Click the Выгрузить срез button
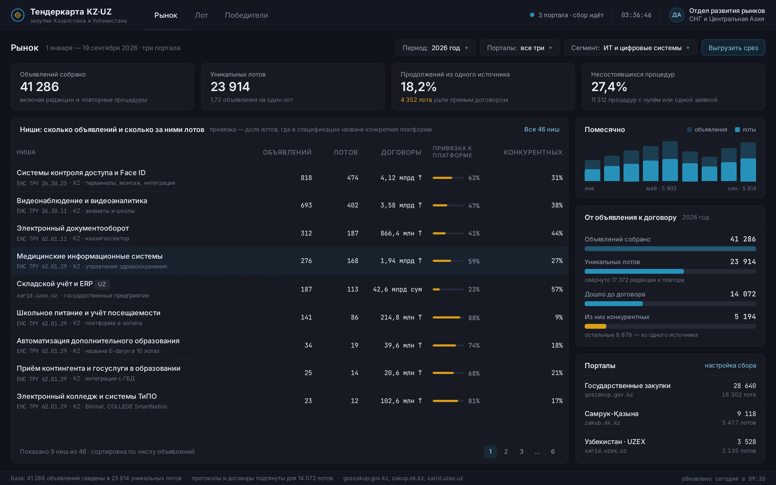The height and width of the screenshot is (485, 776). click(x=733, y=48)
